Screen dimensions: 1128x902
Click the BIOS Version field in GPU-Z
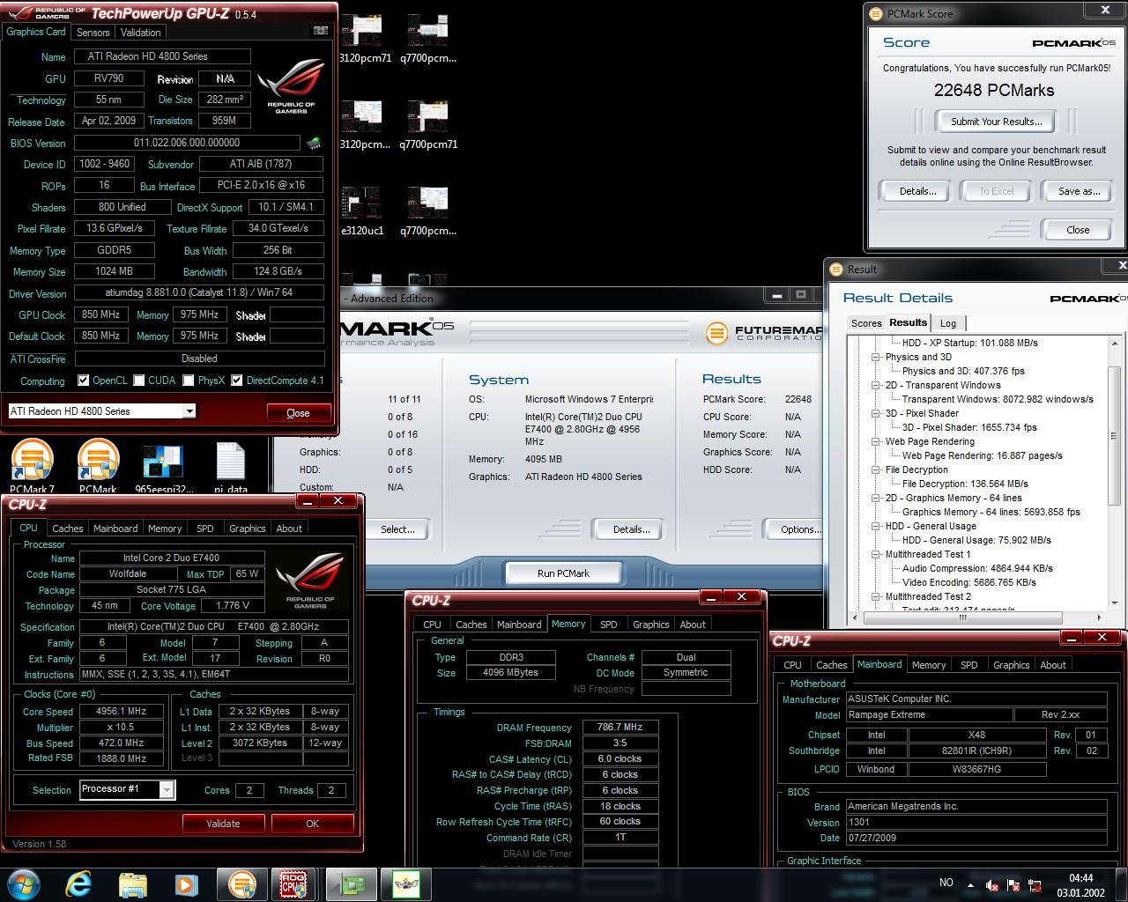point(187,143)
